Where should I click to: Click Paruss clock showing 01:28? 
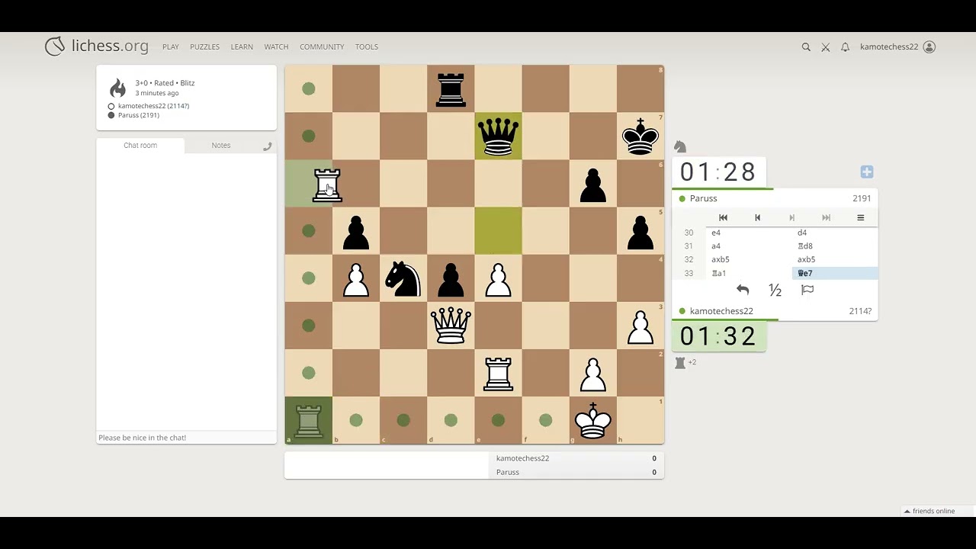point(718,172)
